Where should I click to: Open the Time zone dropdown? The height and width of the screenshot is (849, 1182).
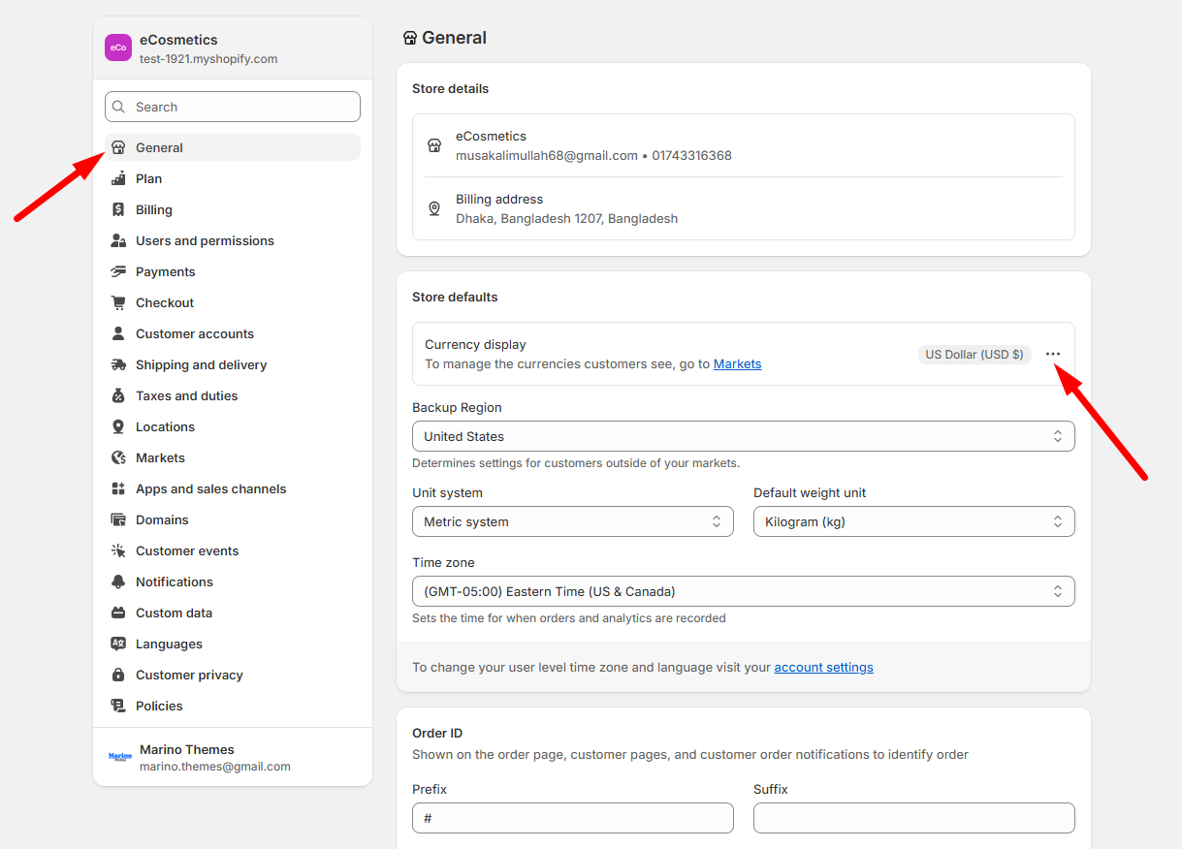click(x=743, y=591)
